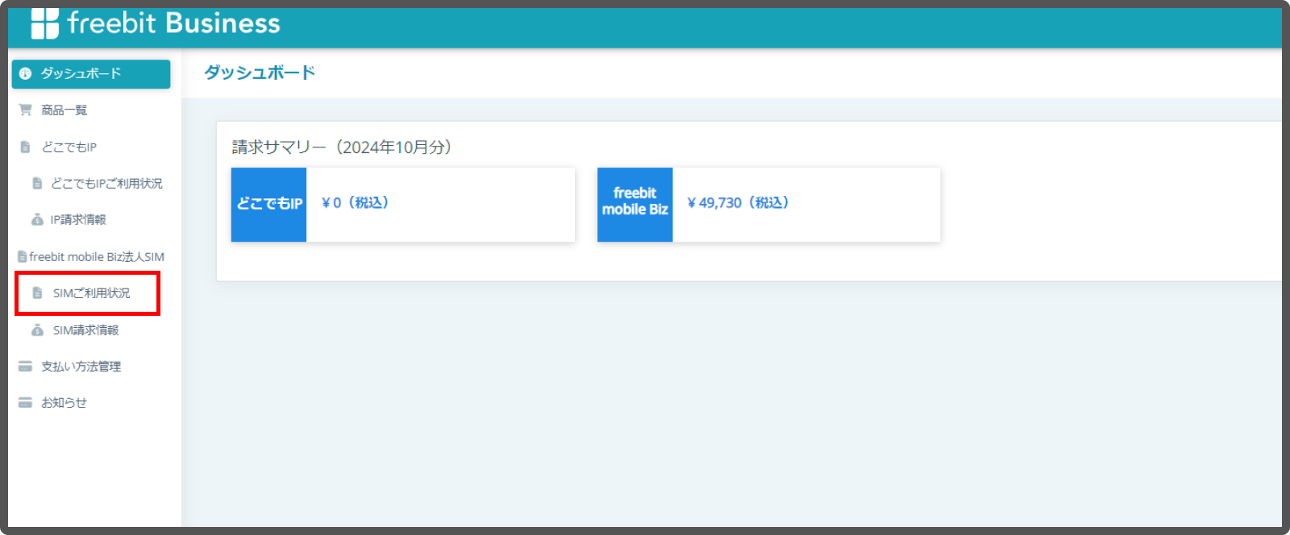Click the dashboard gauge icon in sidebar
This screenshot has height=535, width=1290.
click(25, 73)
